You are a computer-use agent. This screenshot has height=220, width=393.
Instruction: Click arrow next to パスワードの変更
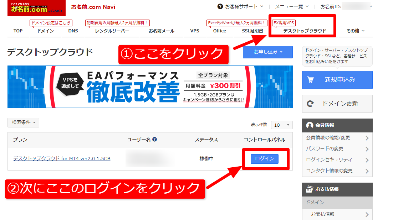pos(367,149)
